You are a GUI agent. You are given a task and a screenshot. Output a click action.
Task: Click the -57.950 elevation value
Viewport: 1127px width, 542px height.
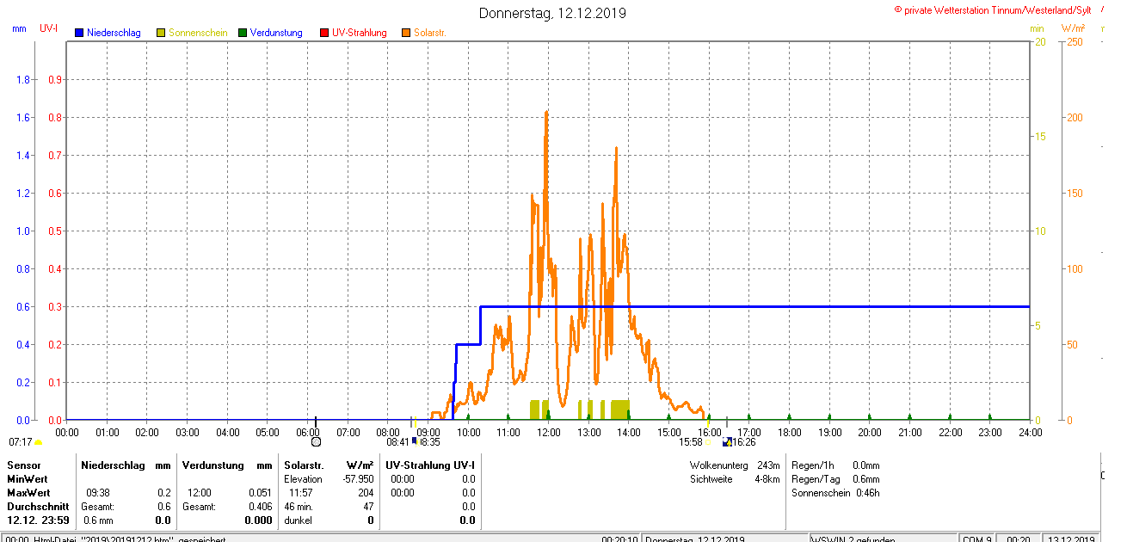point(356,479)
